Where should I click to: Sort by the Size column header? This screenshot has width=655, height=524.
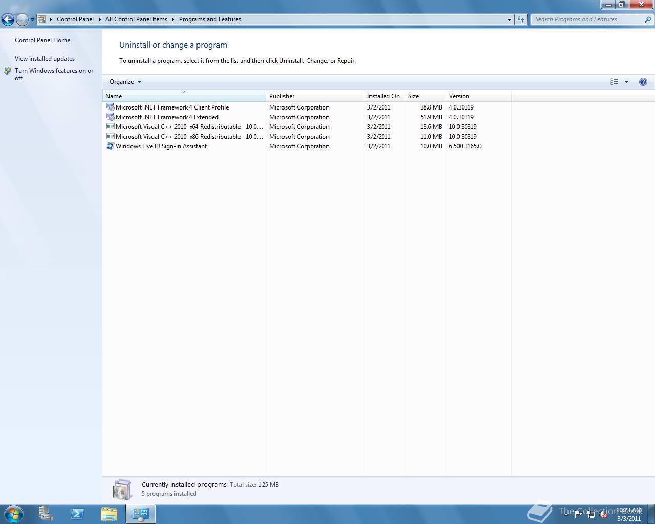(425, 96)
